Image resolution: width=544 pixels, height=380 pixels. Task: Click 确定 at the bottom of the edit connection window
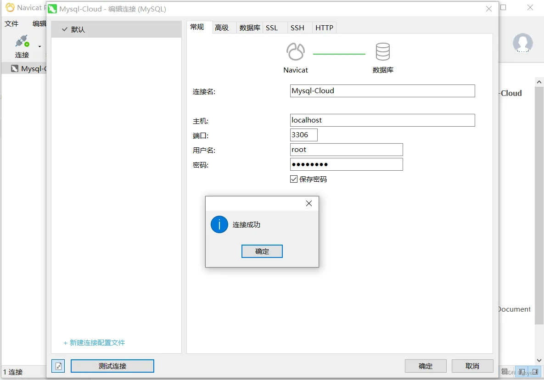pyautogui.click(x=426, y=366)
